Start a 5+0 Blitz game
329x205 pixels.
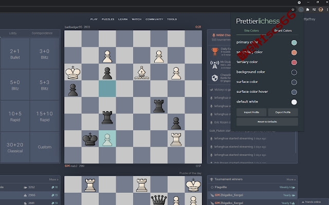(15, 85)
